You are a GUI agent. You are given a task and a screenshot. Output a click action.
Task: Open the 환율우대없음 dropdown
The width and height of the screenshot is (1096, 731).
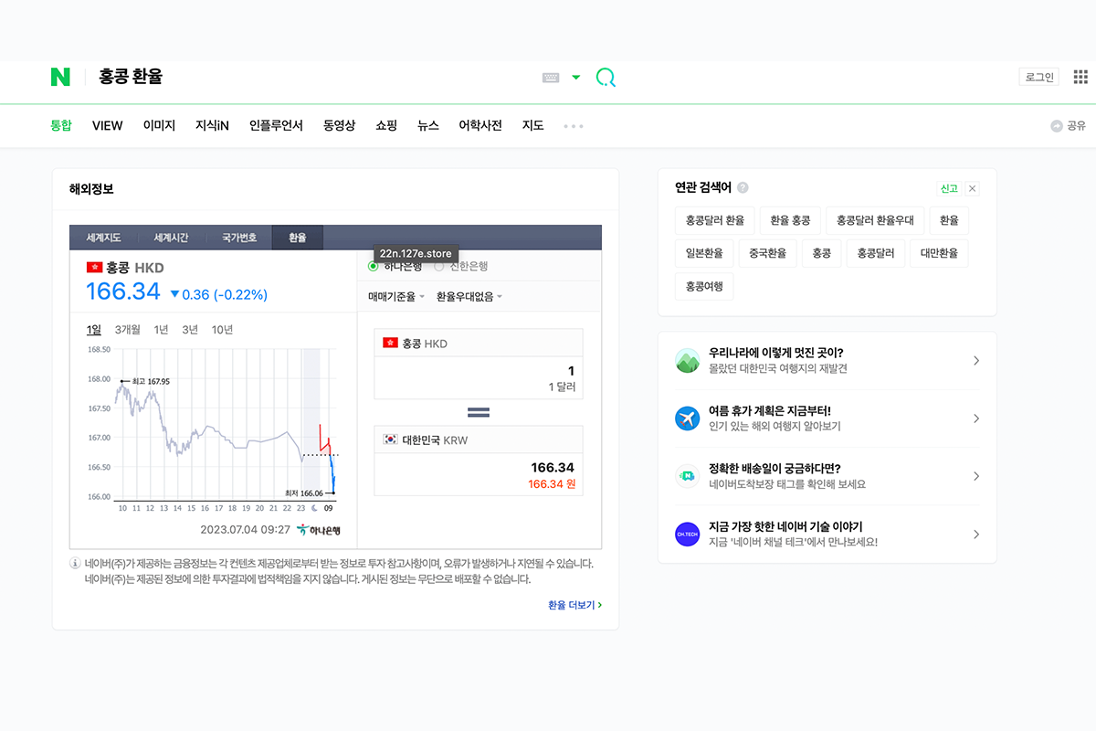coord(469,296)
